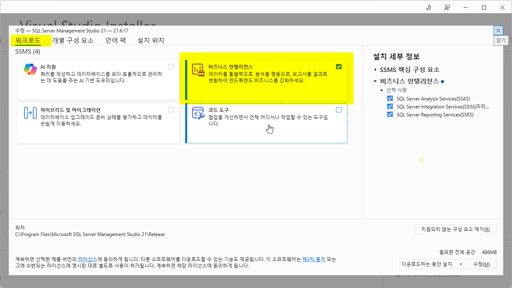
Task: Select the 설치 위치 tab
Action: click(151, 40)
